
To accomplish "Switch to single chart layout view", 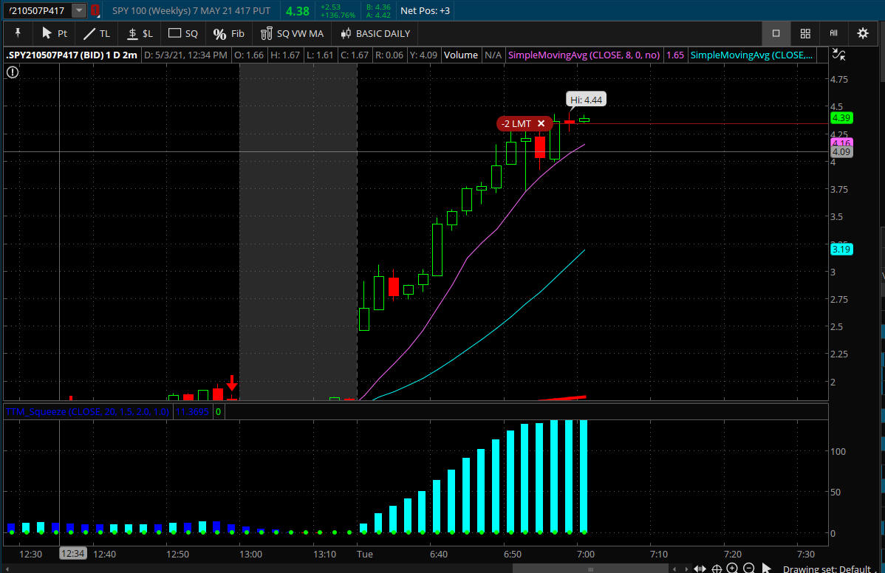I will tap(776, 33).
